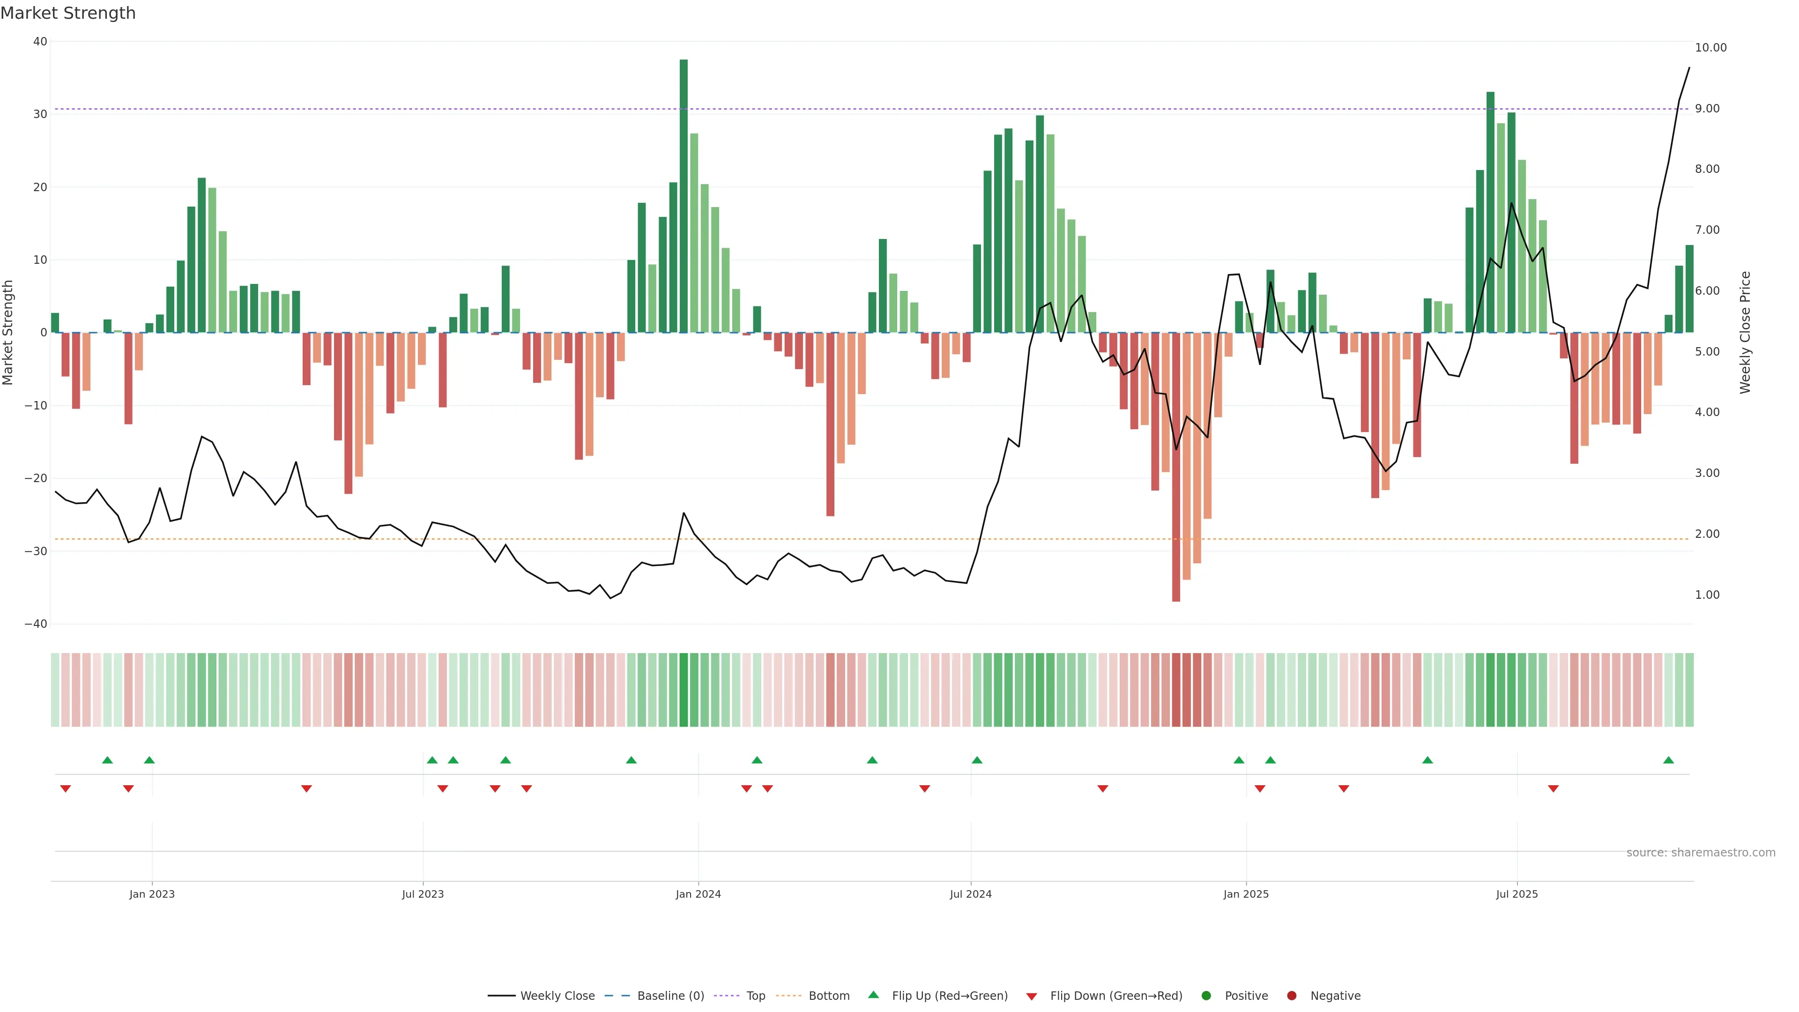Image resolution: width=1799 pixels, height=1012 pixels.
Task: Click the Market Strength chart title
Action: (x=68, y=13)
